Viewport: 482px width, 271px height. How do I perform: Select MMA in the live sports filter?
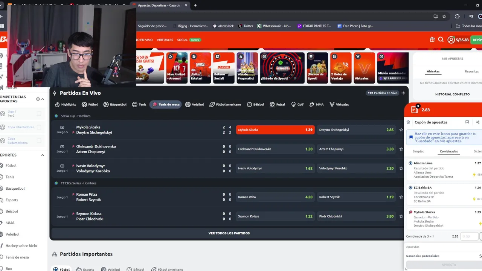[x=316, y=104]
